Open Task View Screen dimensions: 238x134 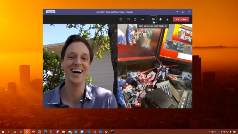coord(21,132)
